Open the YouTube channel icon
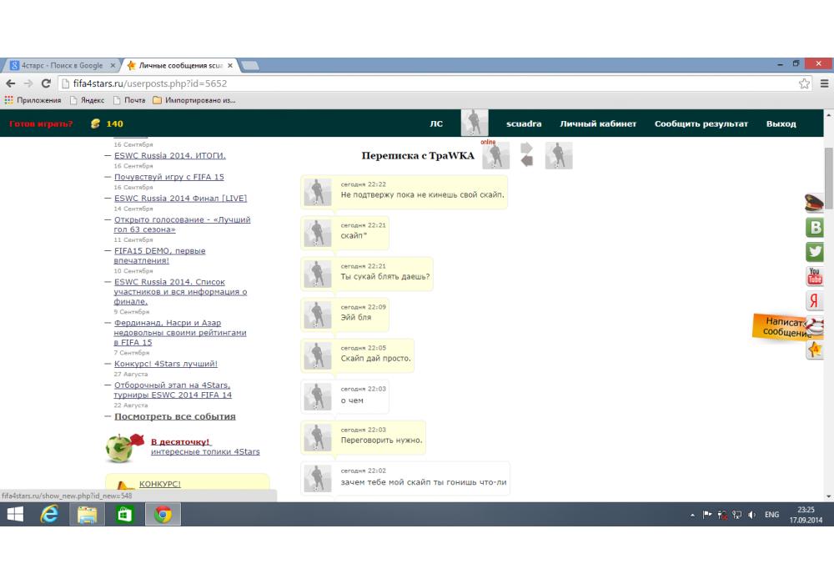The height and width of the screenshot is (584, 834). coord(814,276)
